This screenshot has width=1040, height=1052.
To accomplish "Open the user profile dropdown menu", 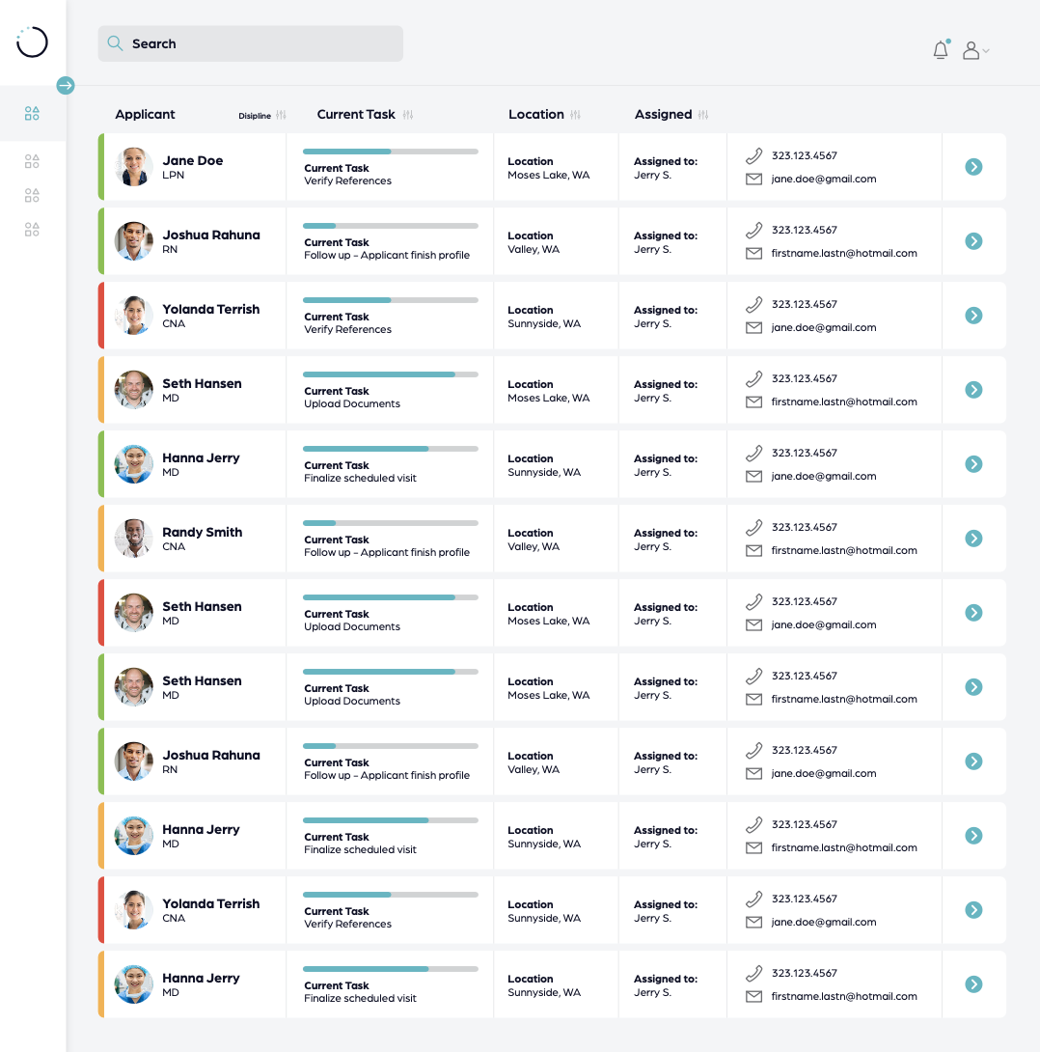I will tap(976, 50).
